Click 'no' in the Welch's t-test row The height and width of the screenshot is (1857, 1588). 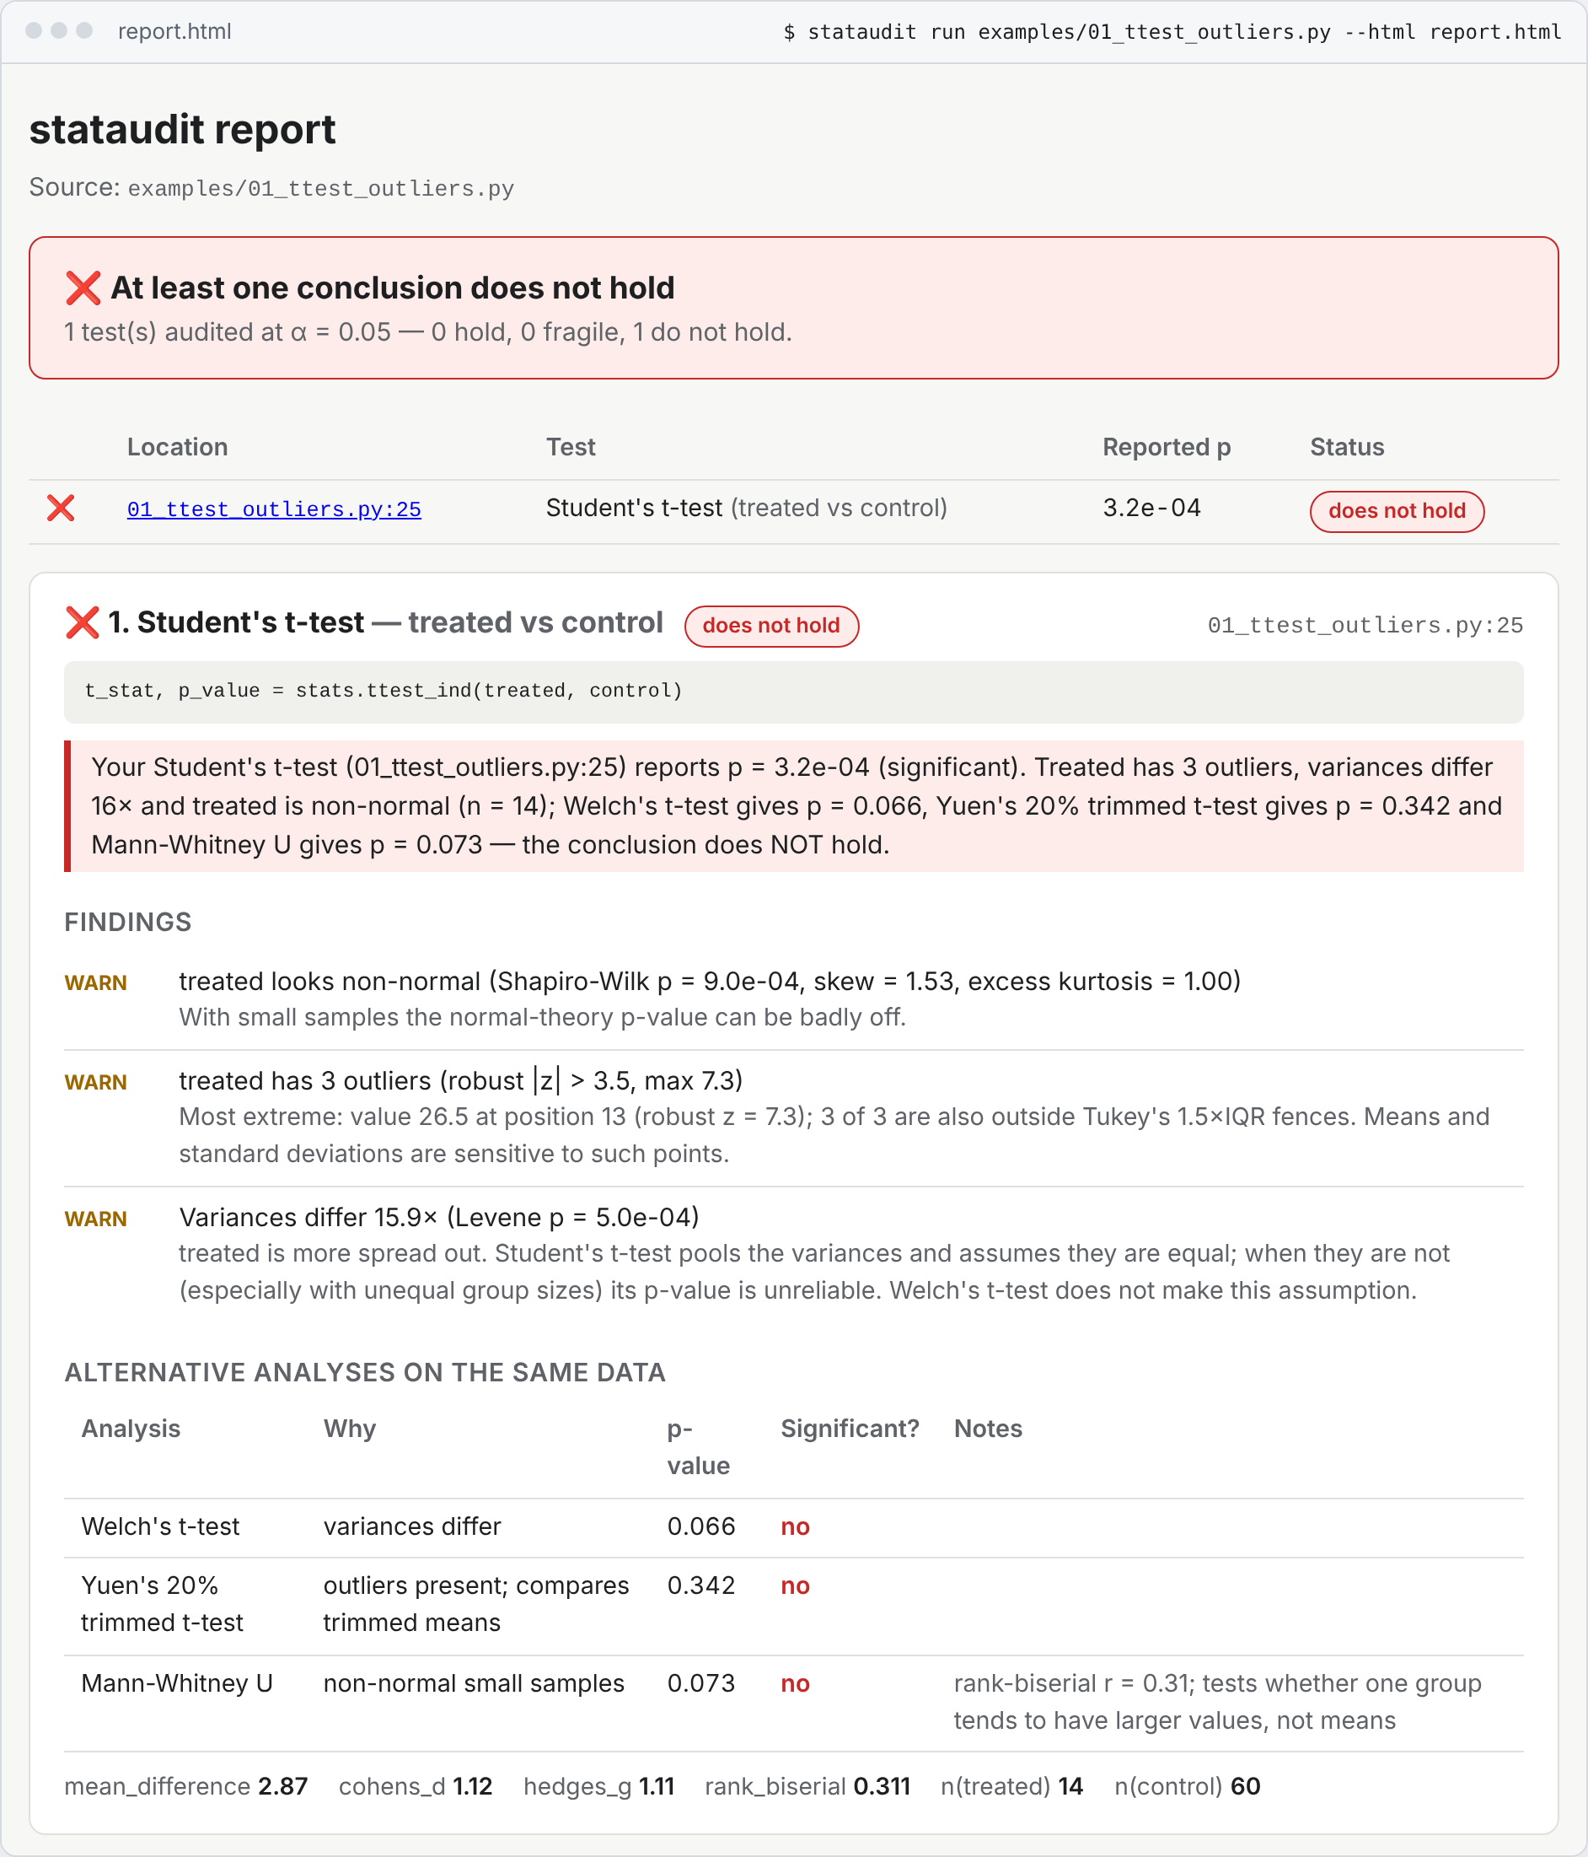coord(796,1527)
